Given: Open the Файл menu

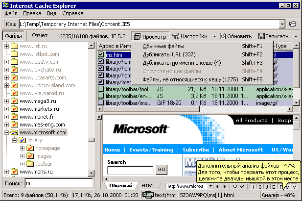Looking at the screenshot, I should point(11,14).
